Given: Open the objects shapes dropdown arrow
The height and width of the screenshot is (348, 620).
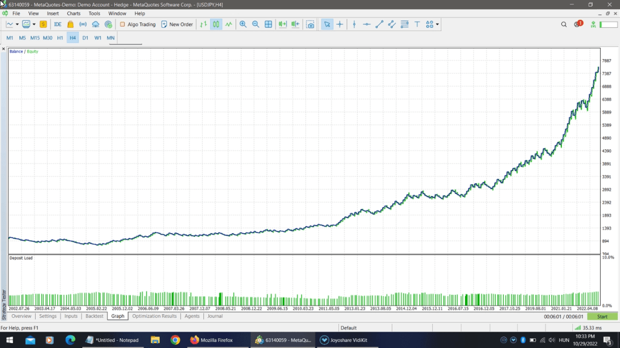Looking at the screenshot, I should pyautogui.click(x=437, y=25).
